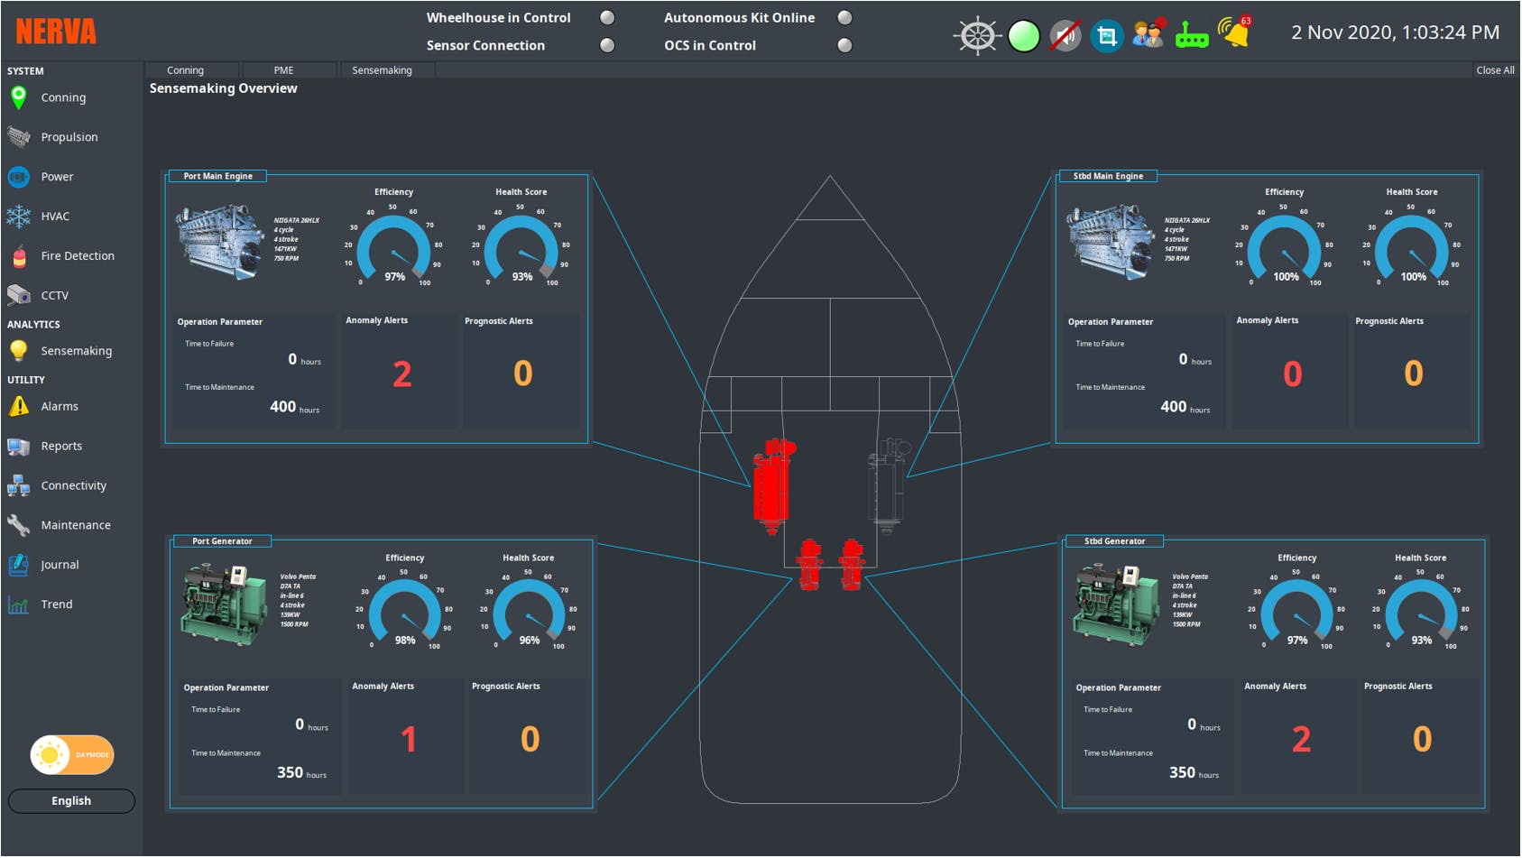
Task: Click the screenshot capture icon
Action: pos(1107,36)
